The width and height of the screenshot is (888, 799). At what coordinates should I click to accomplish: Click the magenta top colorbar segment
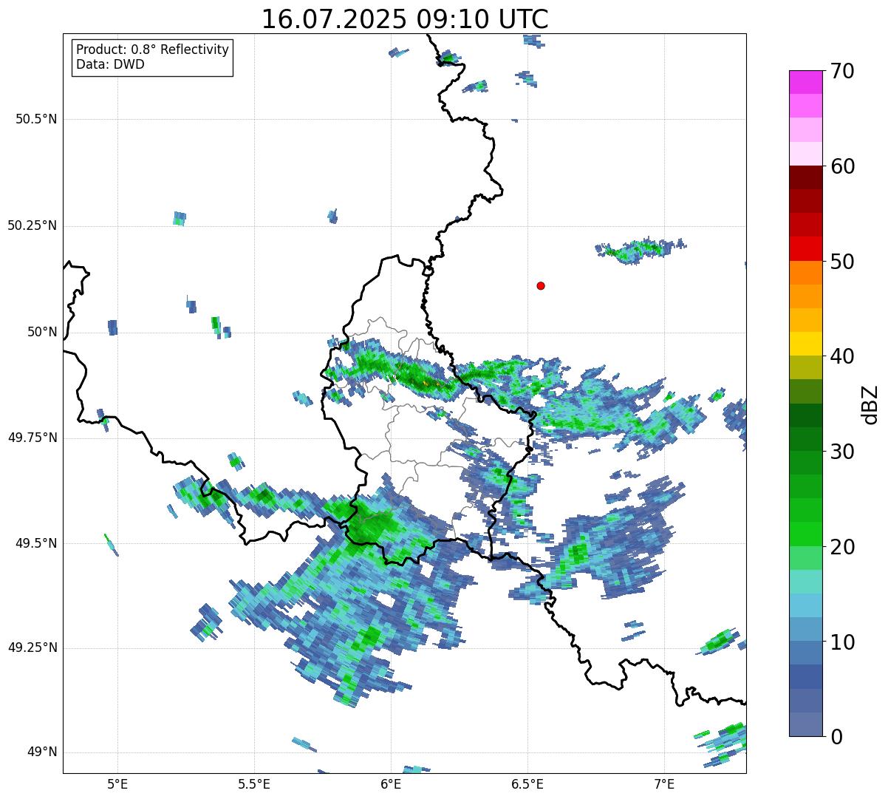806,82
